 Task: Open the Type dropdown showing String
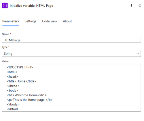(x=71, y=53)
